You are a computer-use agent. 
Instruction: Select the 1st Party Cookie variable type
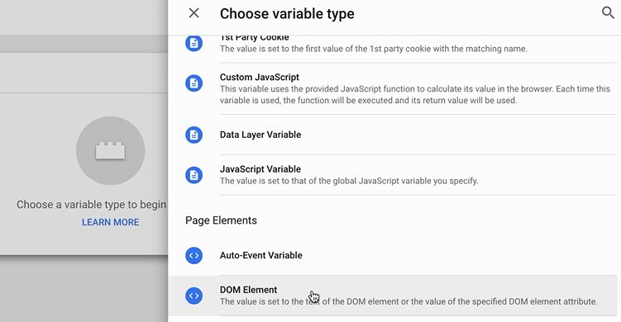[393, 44]
